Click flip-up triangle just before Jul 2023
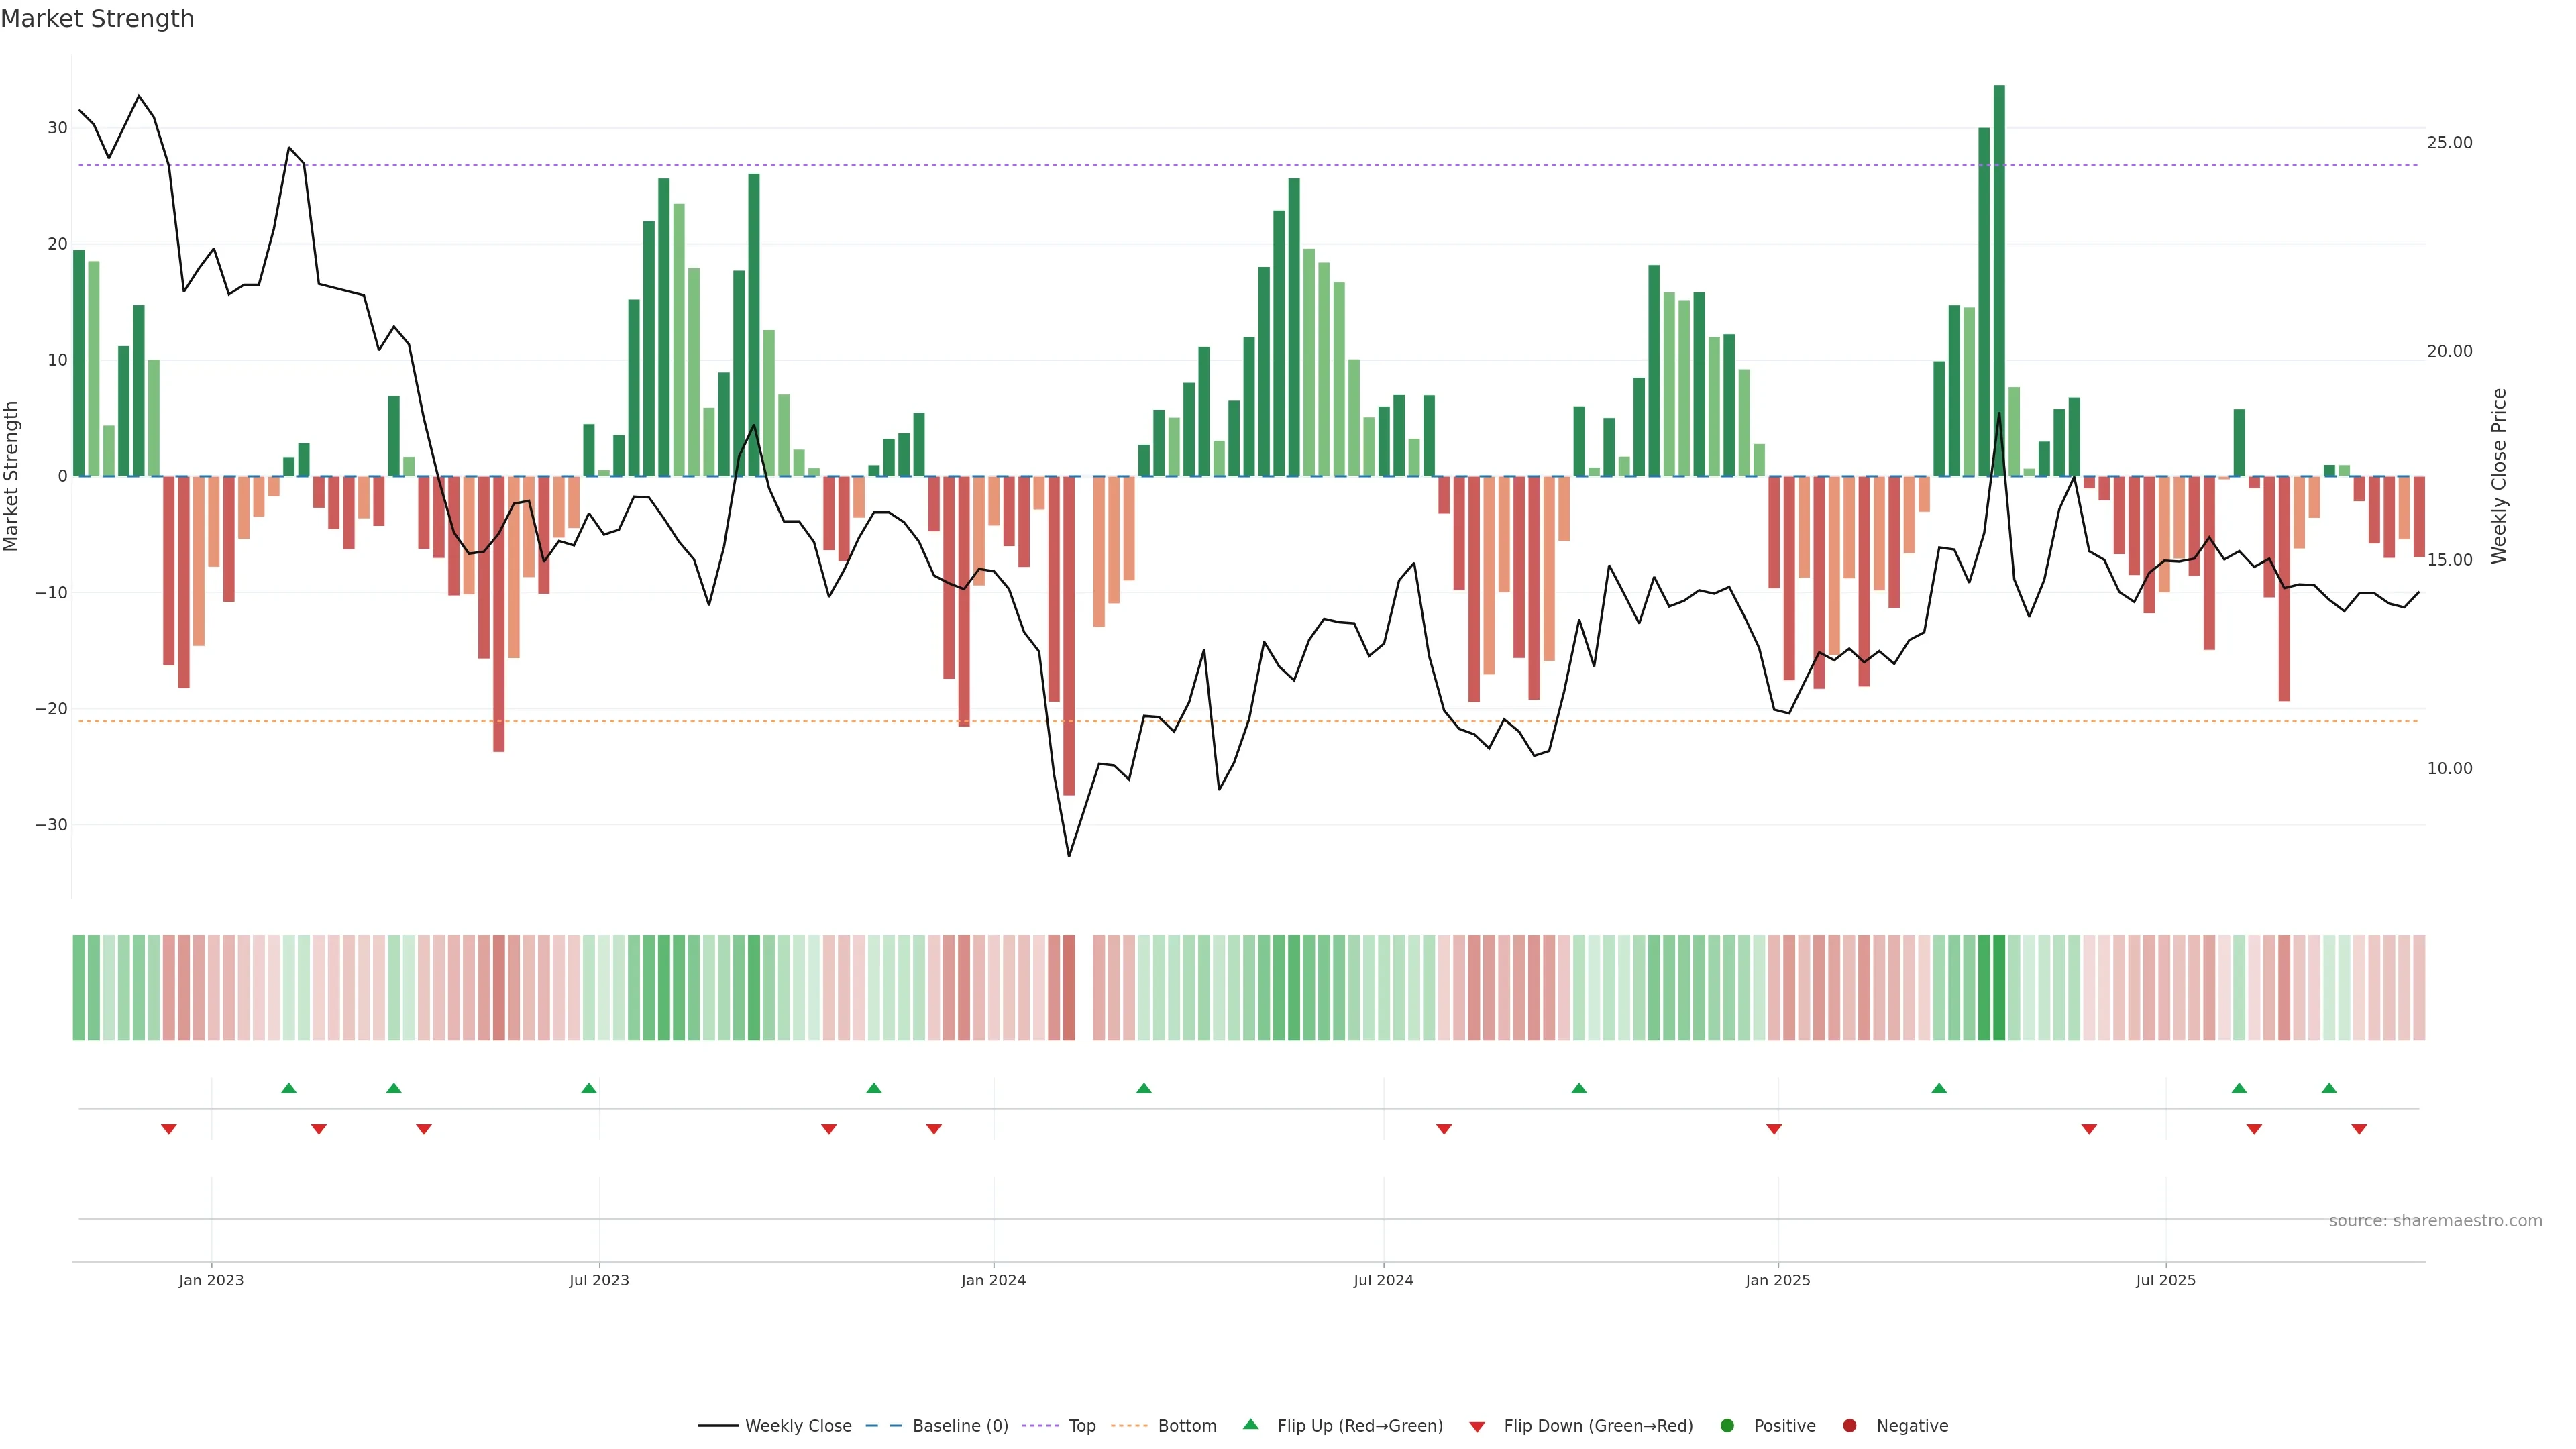Screen dimensions: 2576x1449 pyautogui.click(x=589, y=1088)
